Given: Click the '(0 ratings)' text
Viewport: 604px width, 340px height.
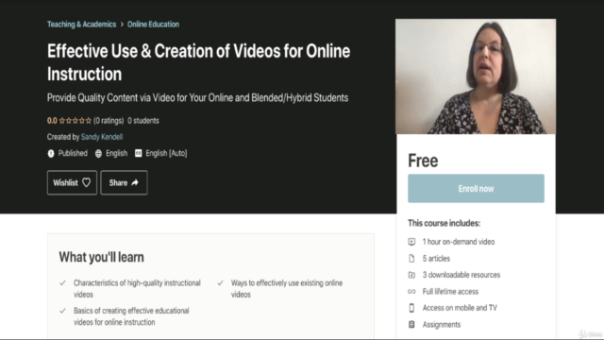Looking at the screenshot, I should [x=109, y=121].
